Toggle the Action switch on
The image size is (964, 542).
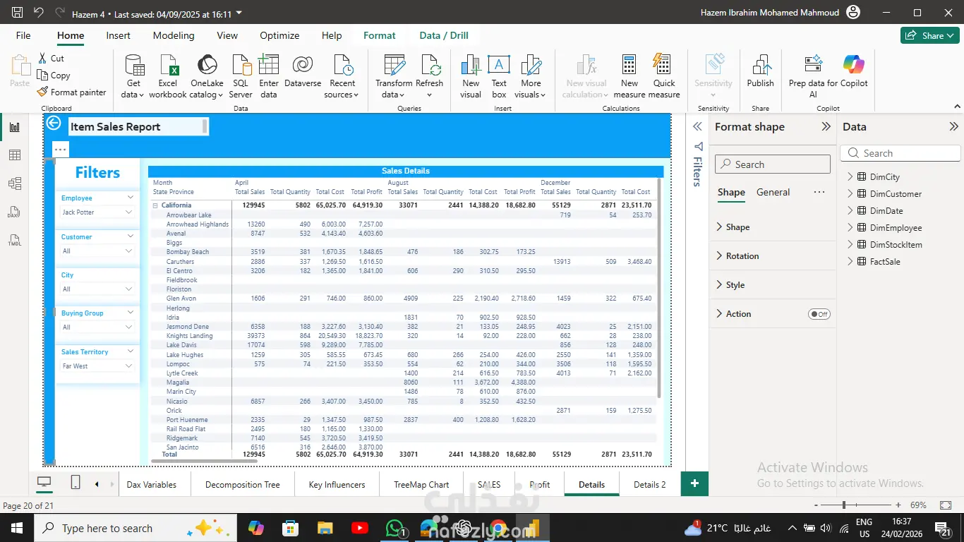[x=819, y=314]
